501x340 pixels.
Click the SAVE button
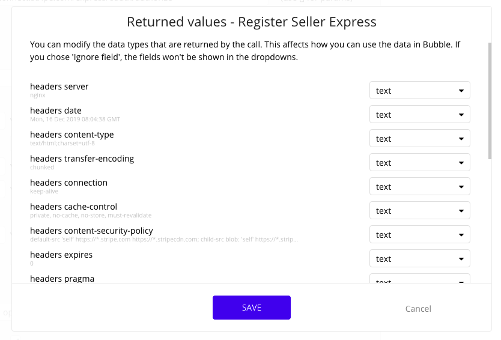click(251, 308)
